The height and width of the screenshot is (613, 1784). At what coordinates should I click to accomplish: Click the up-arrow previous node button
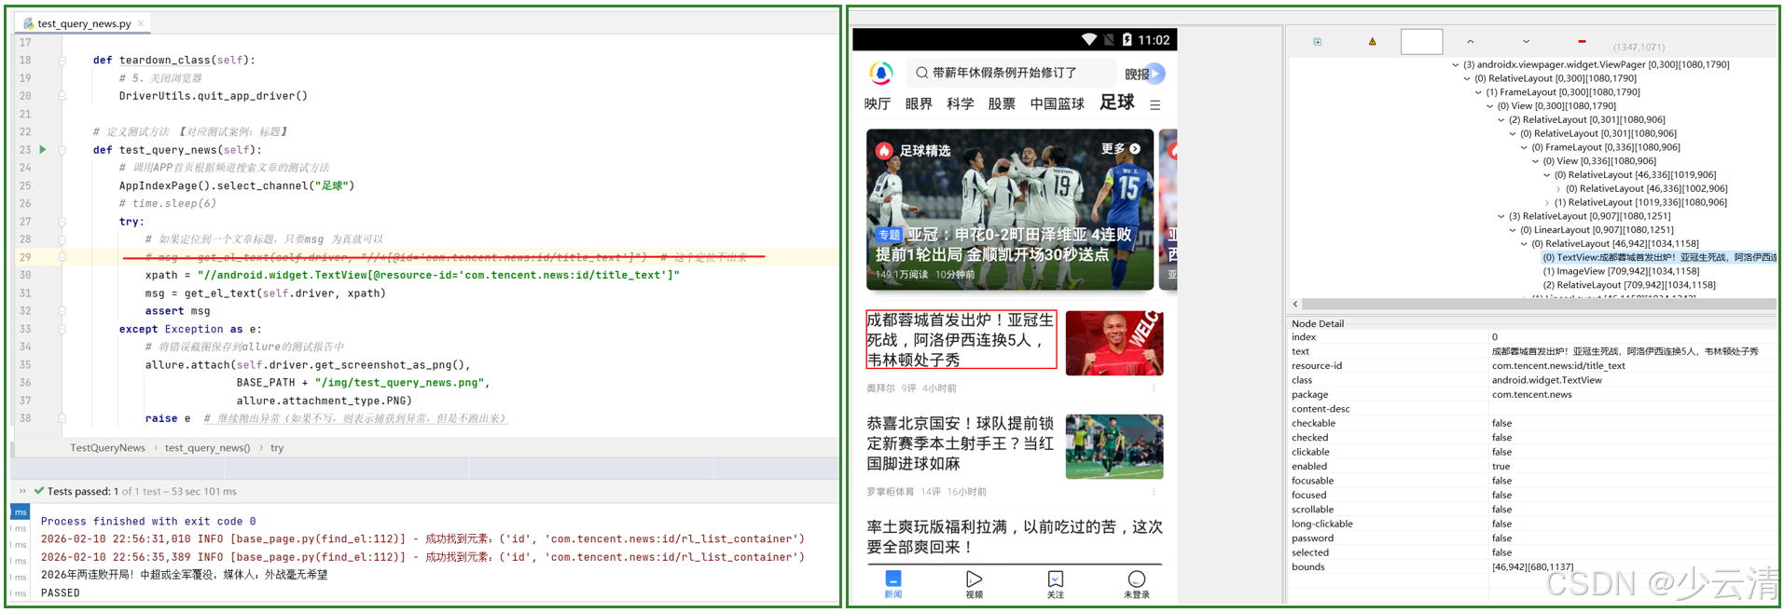(1471, 42)
